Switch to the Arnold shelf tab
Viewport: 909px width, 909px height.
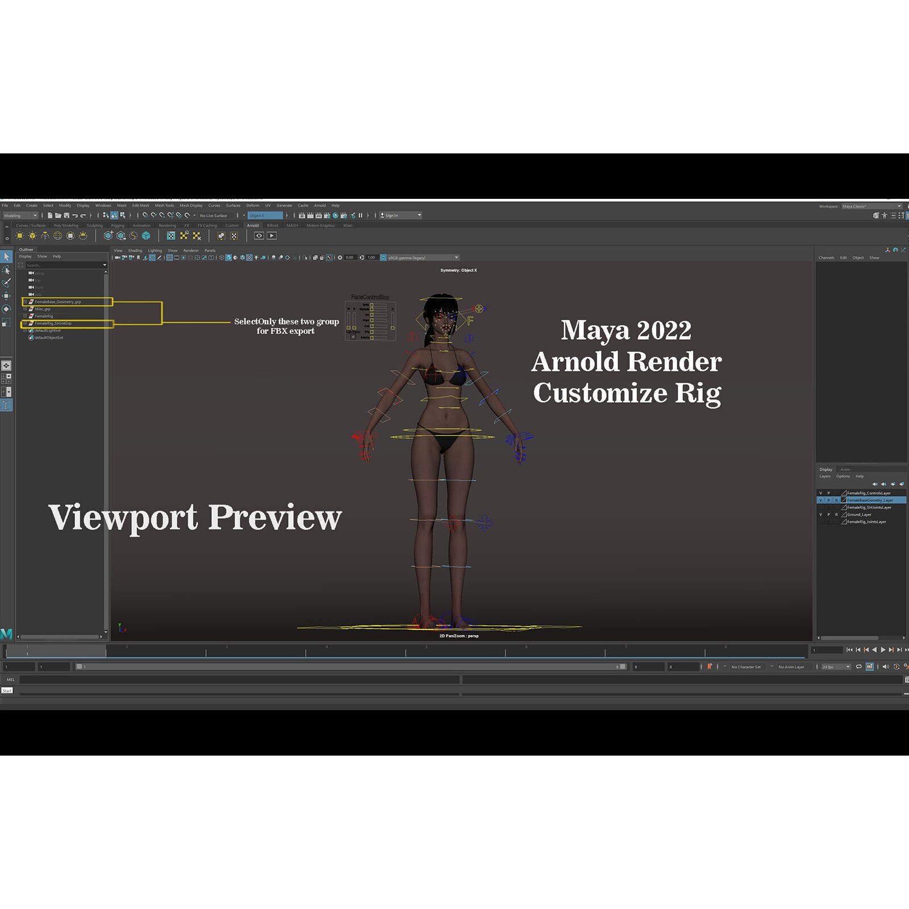click(253, 225)
